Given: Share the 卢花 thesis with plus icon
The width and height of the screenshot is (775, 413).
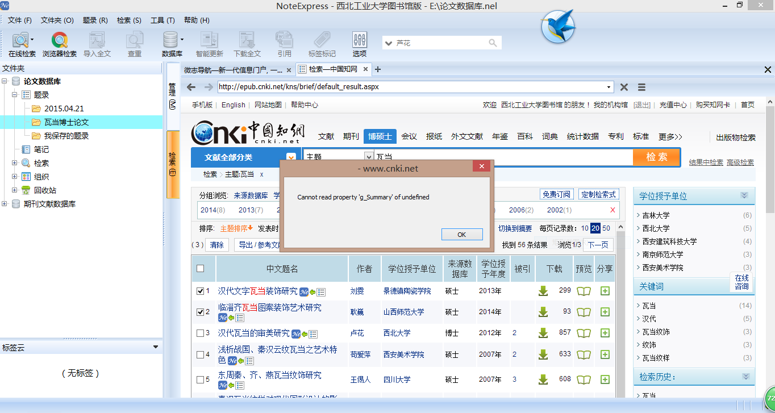Looking at the screenshot, I should (x=605, y=333).
